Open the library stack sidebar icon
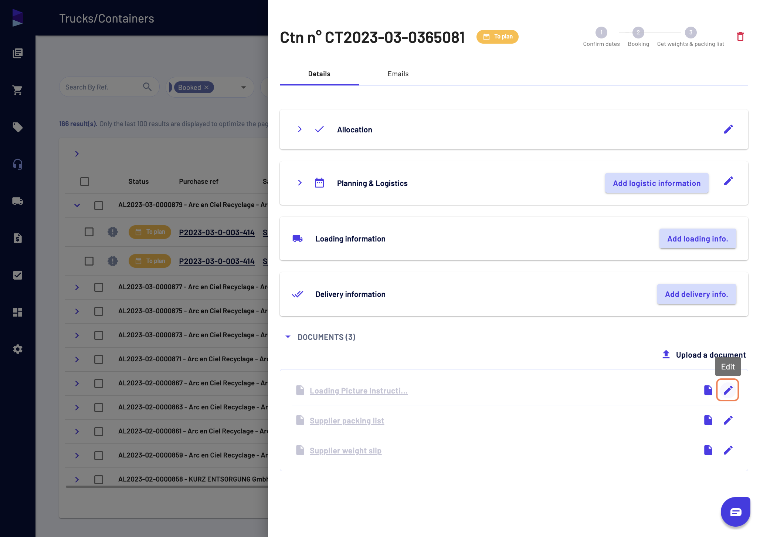 [x=17, y=53]
